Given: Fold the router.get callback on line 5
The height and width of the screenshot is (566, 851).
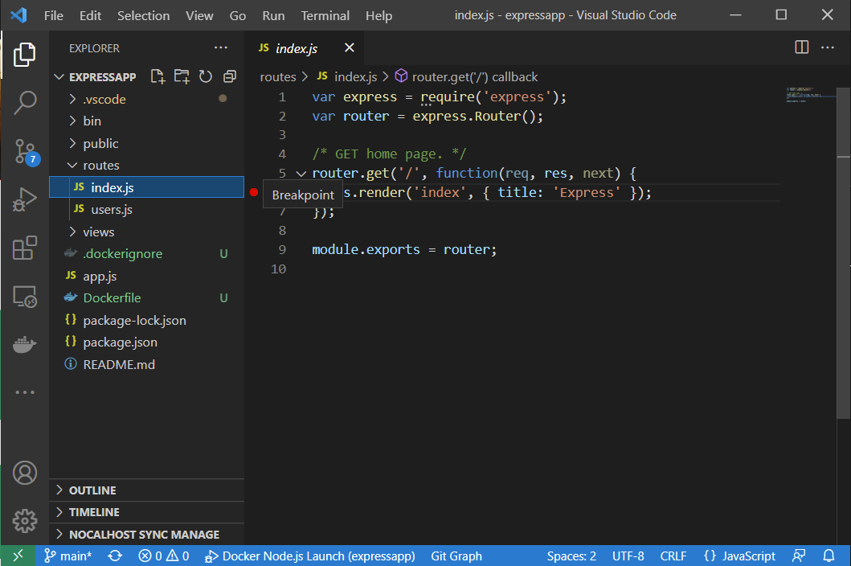Looking at the screenshot, I should [301, 174].
